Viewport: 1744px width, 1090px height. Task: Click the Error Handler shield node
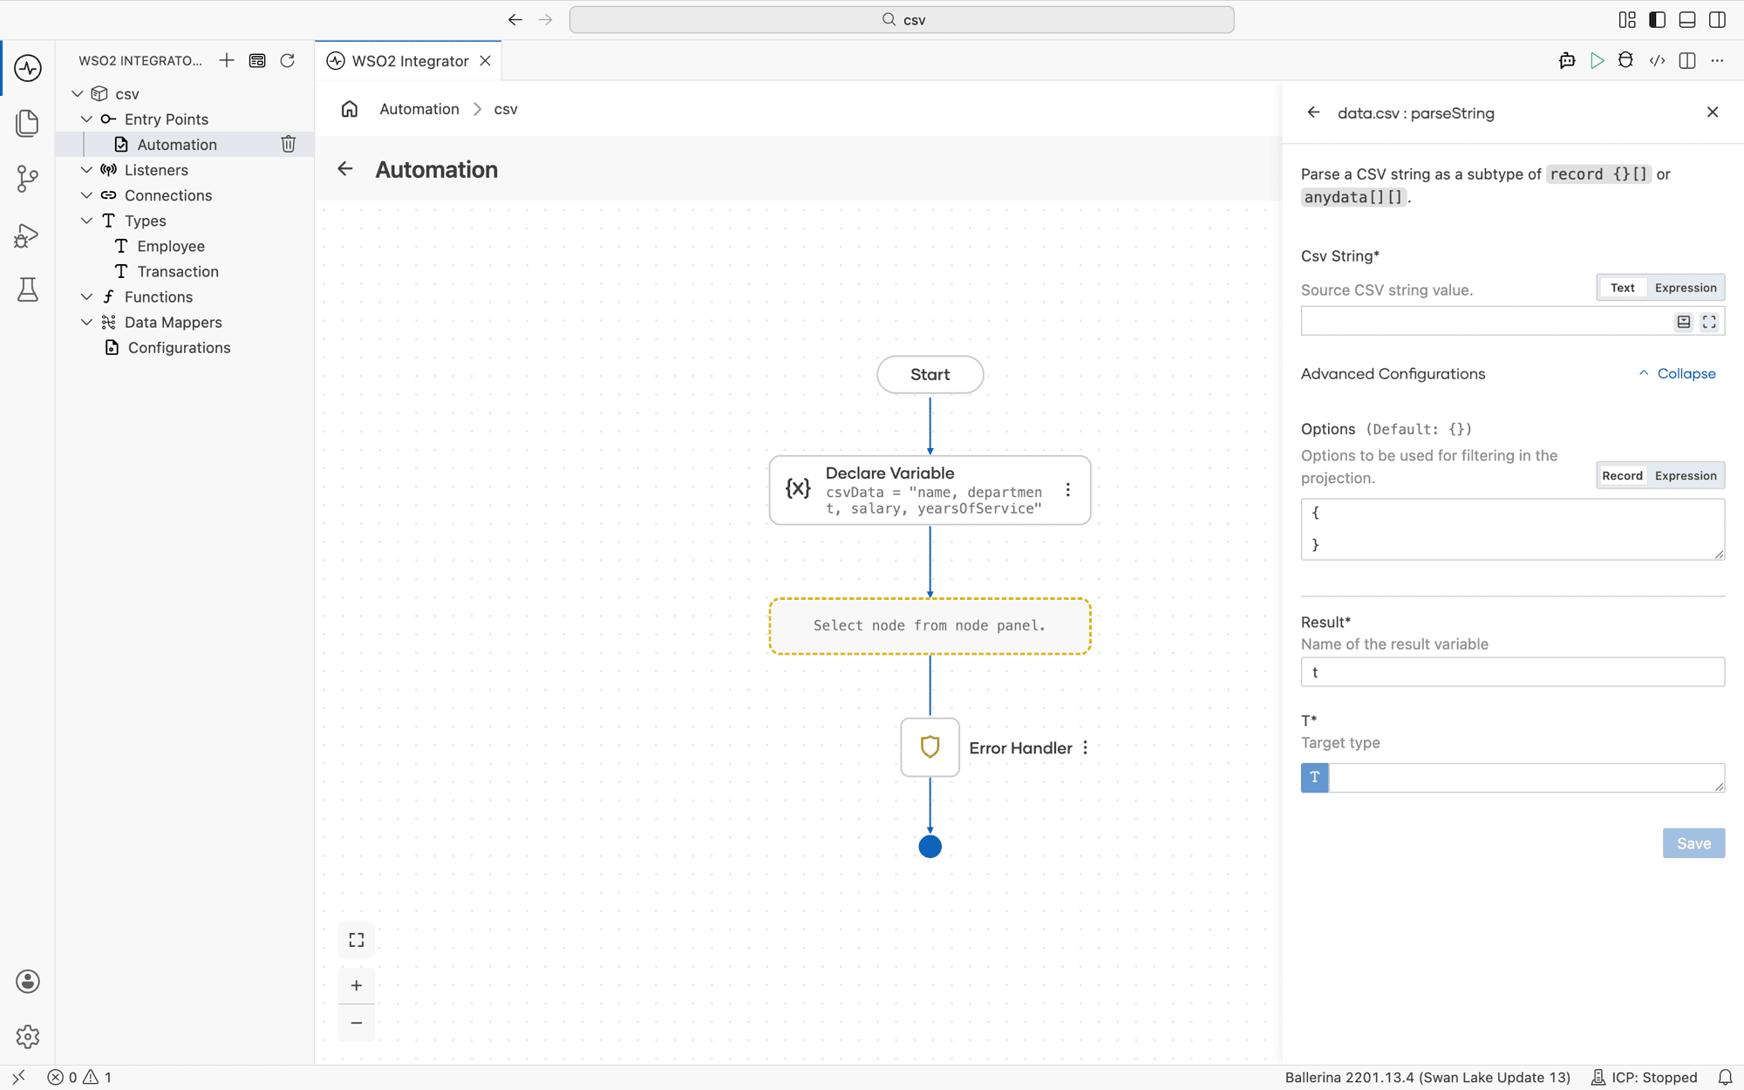coord(930,747)
